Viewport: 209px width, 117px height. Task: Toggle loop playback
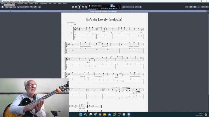(x=124, y=7)
